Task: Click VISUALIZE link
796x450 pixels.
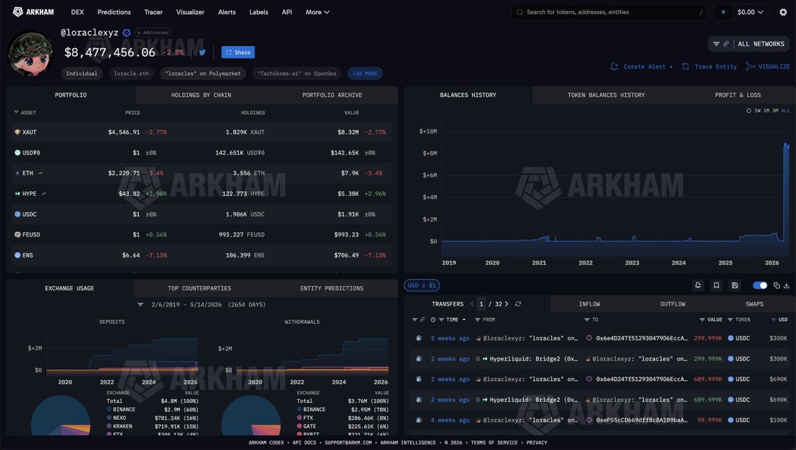Action: (x=768, y=66)
